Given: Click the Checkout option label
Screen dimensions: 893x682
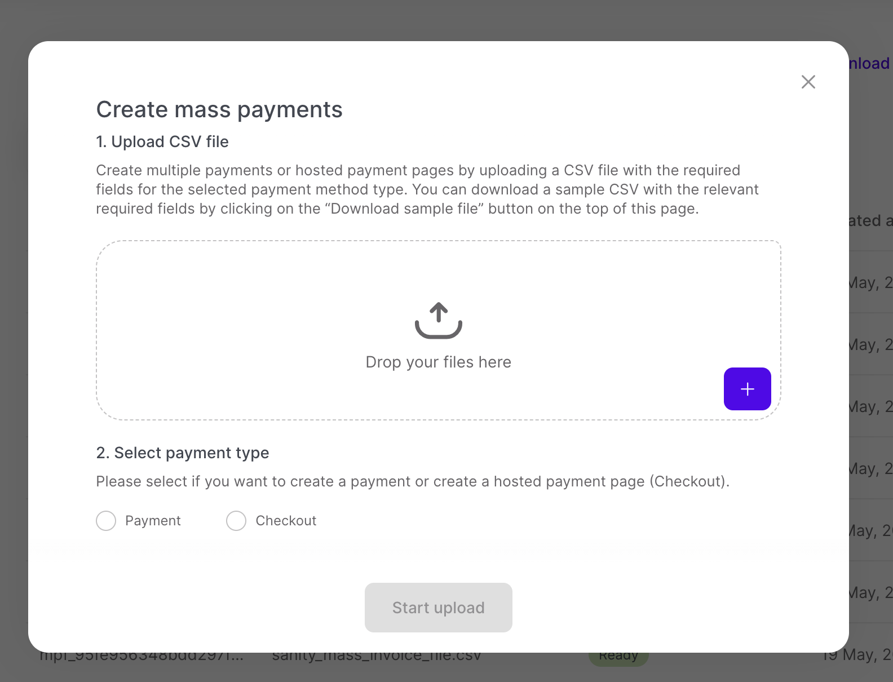Looking at the screenshot, I should (x=286, y=521).
